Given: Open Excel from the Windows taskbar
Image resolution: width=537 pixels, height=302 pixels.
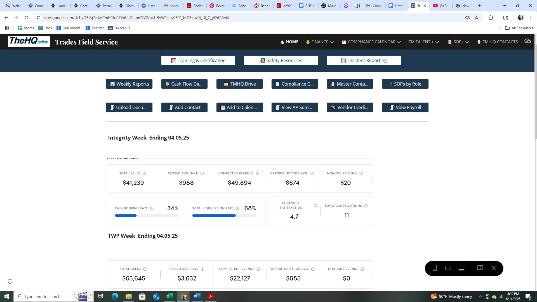Looking at the screenshot, I should click(x=169, y=296).
